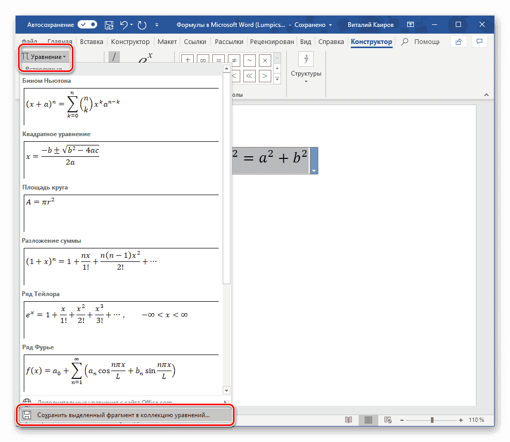Switch to Read Mode view in status bar
The width and height of the screenshot is (510, 442).
point(349,420)
